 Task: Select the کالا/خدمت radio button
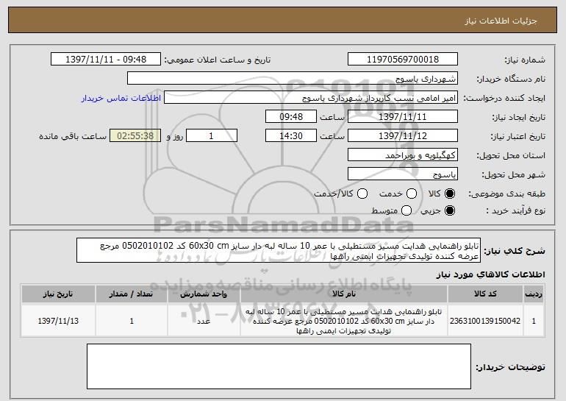(x=362, y=194)
